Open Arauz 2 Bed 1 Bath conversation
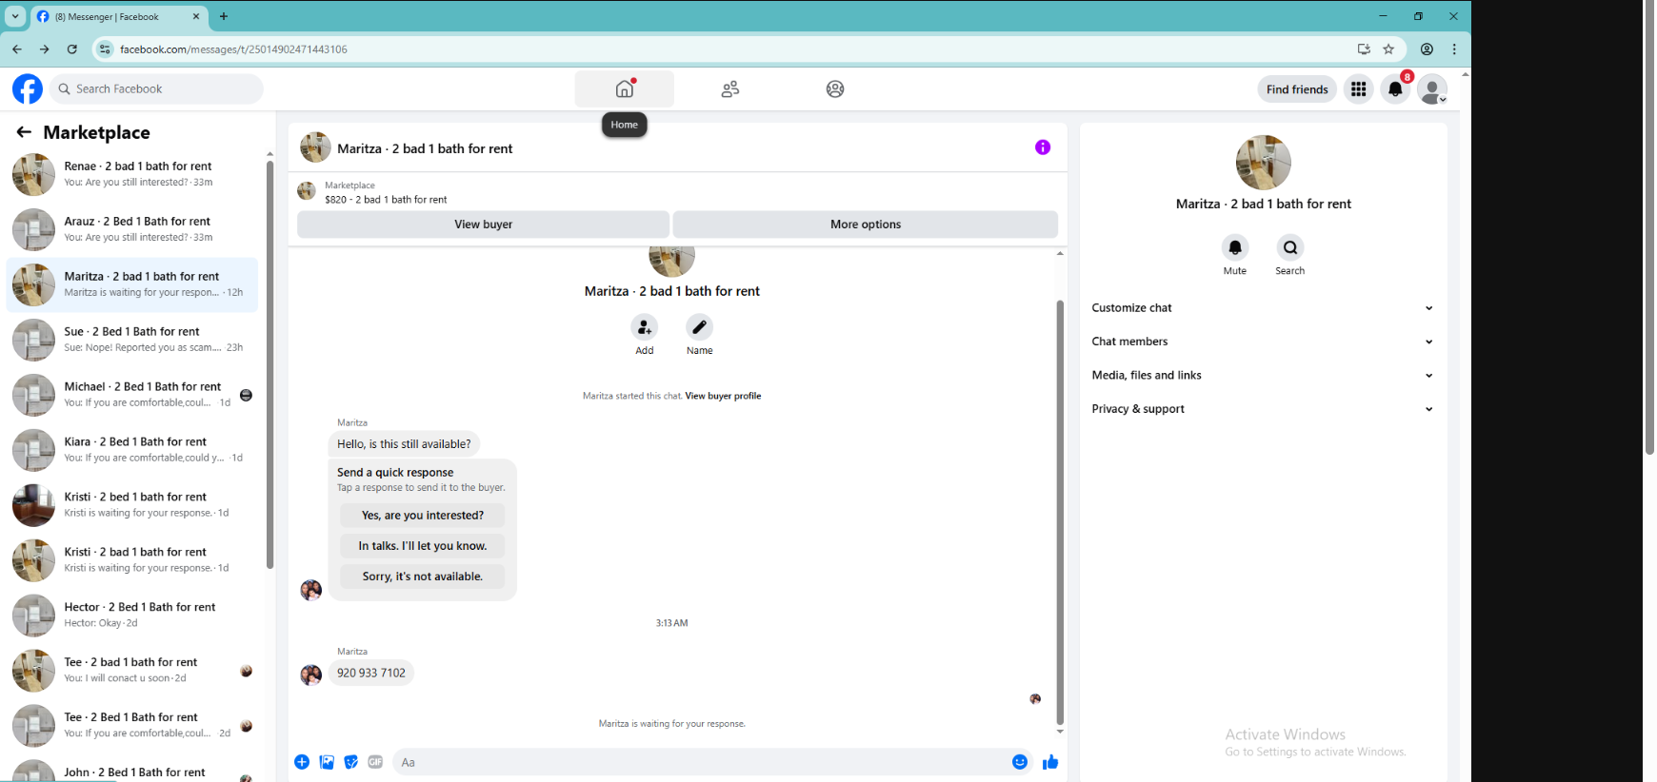Screen dimensions: 1657x782 132,229
